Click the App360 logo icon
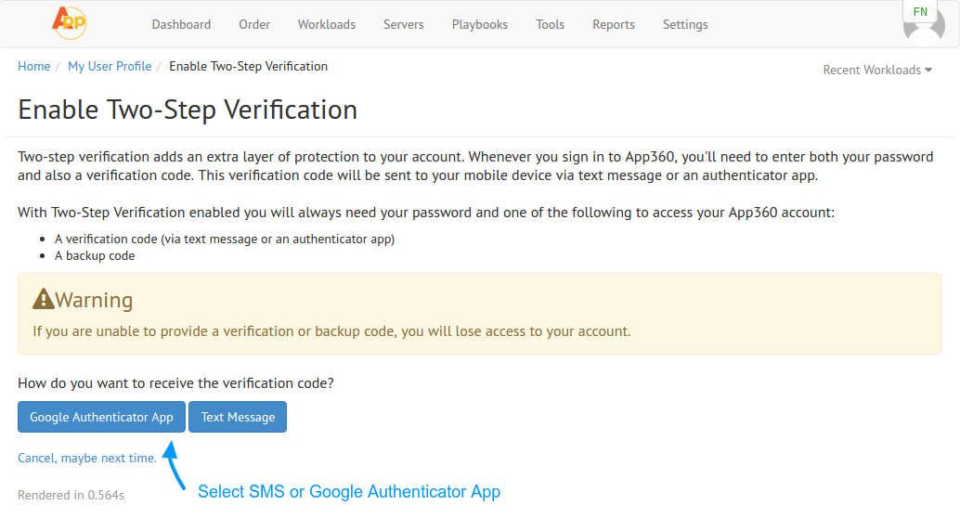 (70, 22)
